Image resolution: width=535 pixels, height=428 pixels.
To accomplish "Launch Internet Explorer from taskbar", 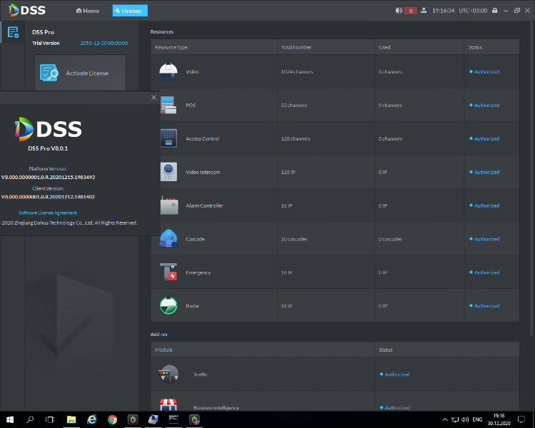I will [92, 419].
